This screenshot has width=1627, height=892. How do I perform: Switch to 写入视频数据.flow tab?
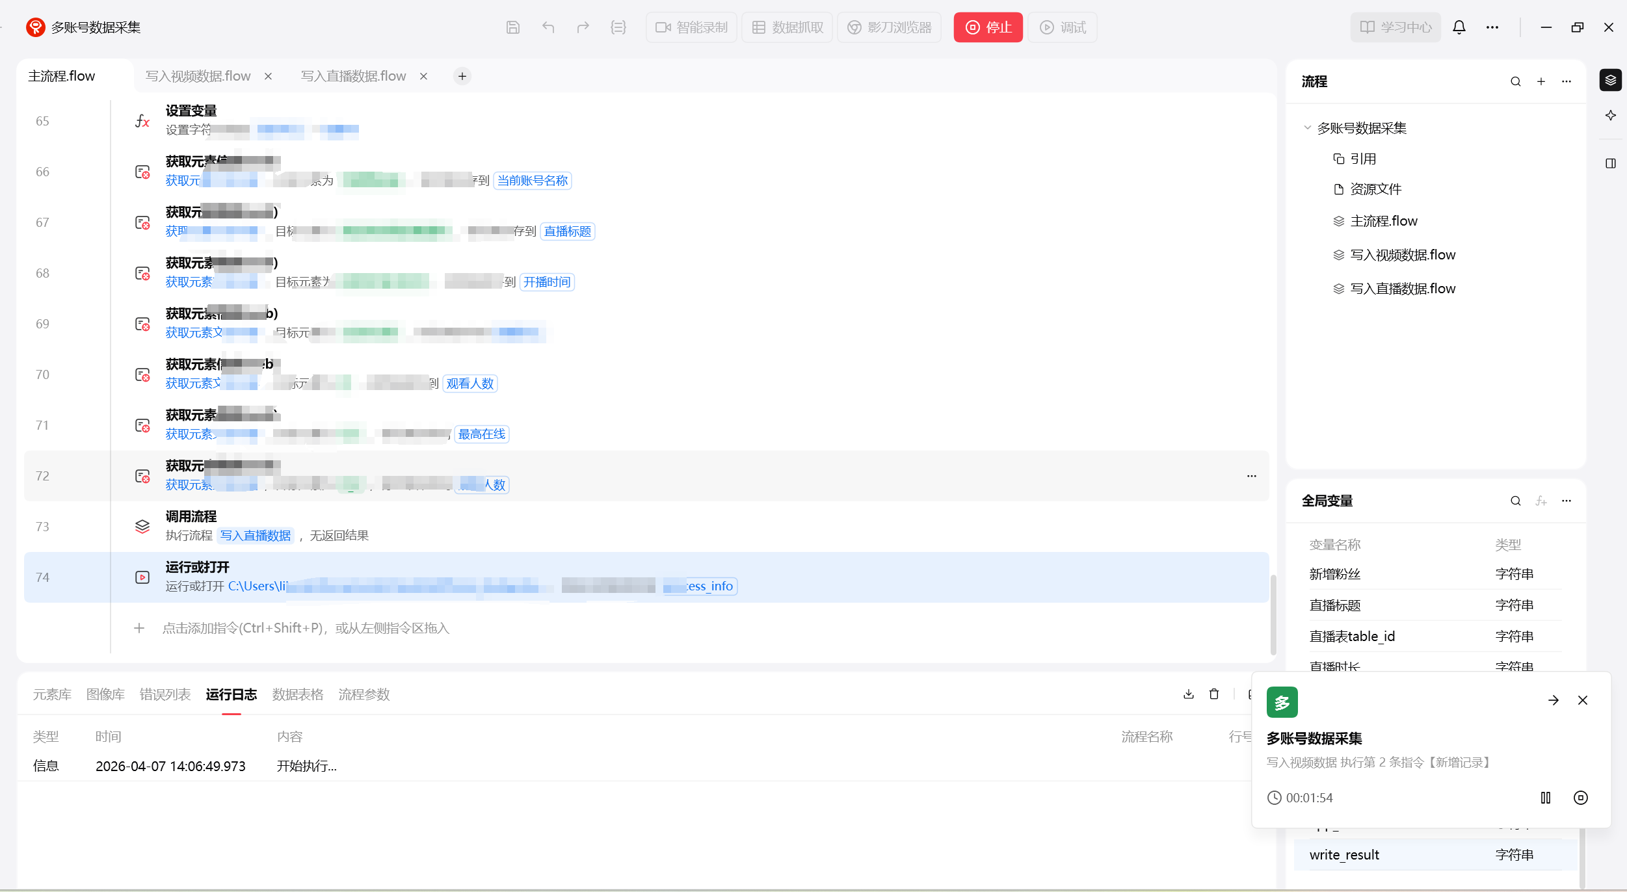point(198,76)
